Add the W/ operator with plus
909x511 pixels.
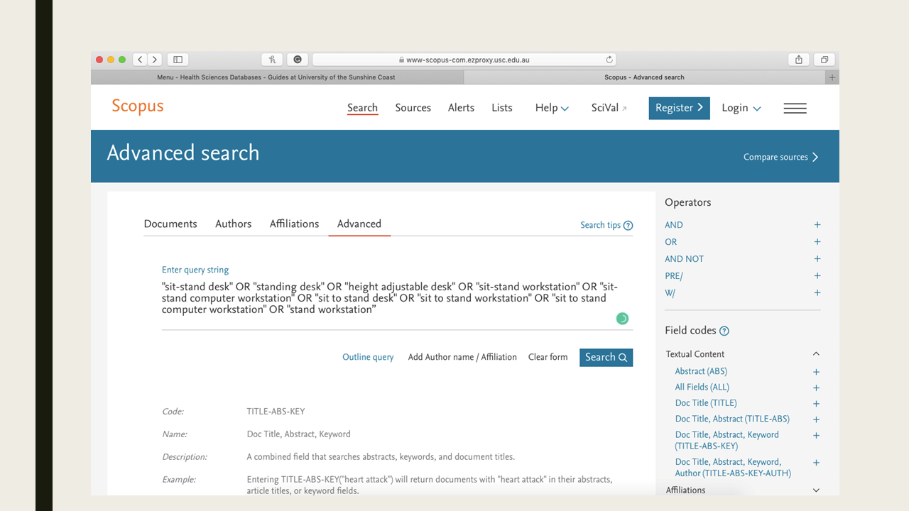817,293
